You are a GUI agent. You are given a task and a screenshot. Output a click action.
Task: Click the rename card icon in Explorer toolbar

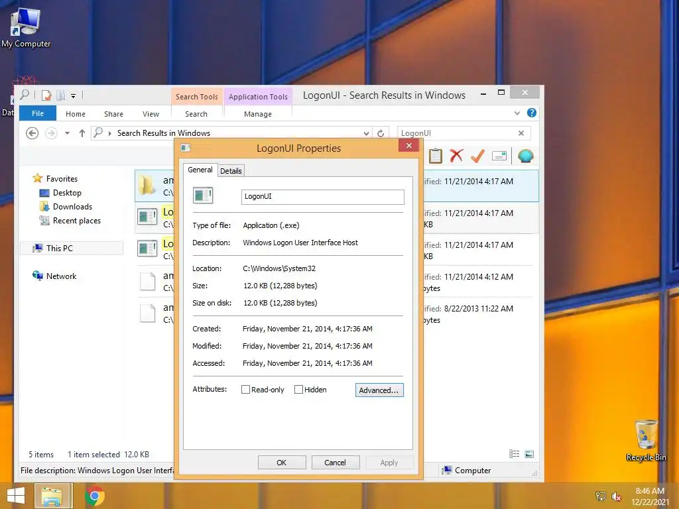(x=499, y=156)
